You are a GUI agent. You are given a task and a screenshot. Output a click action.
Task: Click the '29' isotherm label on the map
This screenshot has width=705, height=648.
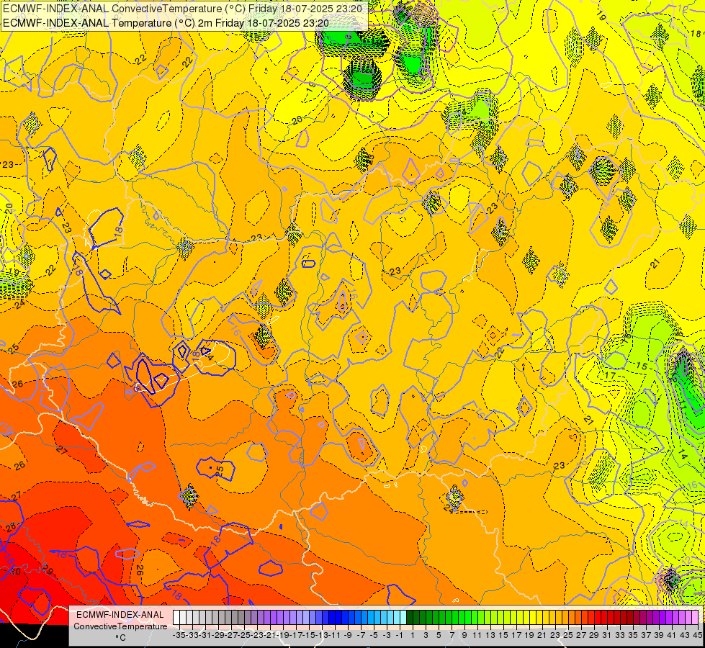click(48, 571)
